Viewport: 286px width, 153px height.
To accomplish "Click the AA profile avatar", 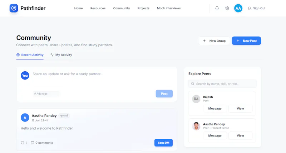I will point(238,8).
